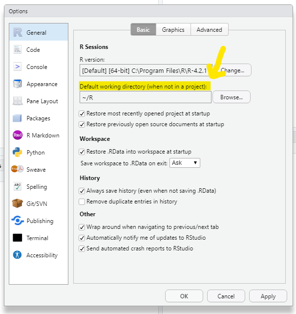Uncheck Restore most recently opened project

coord(82,114)
